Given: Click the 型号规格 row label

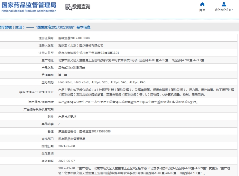Looking at the screenshot, I should [48, 82].
